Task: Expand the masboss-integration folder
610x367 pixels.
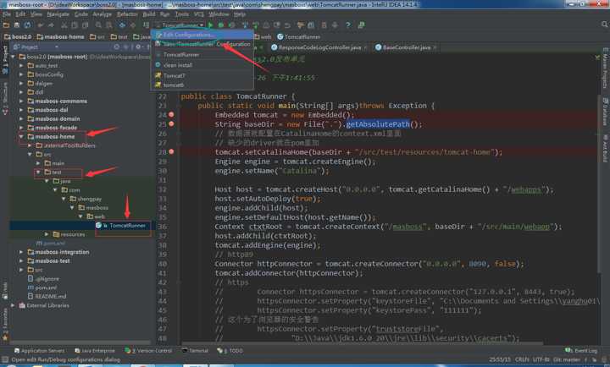Action: coord(22,252)
